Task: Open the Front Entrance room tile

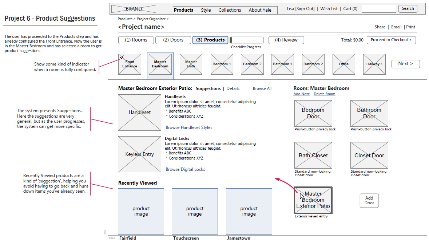Action: click(130, 64)
